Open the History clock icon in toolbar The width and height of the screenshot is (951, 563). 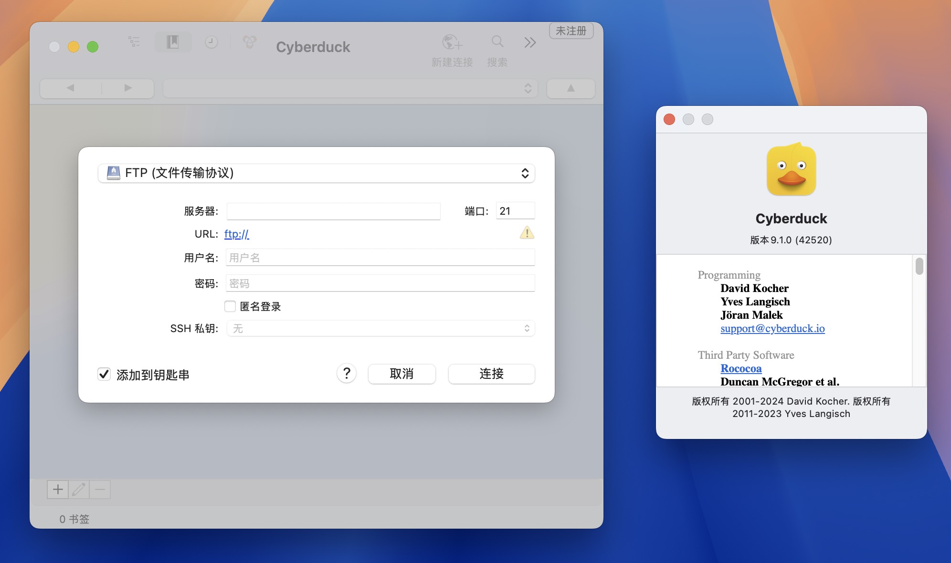[x=211, y=42]
